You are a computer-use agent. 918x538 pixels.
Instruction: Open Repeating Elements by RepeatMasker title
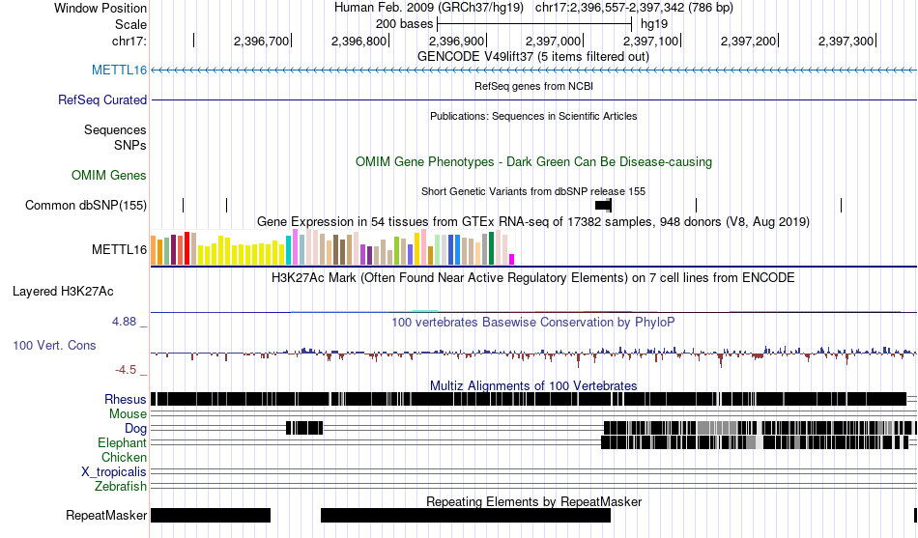click(533, 501)
